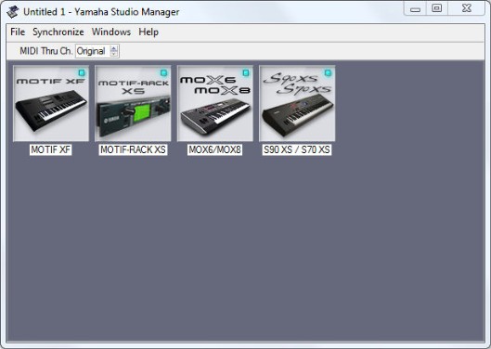This screenshot has width=491, height=349.
Task: Toggle the cyan indicator on MOTIF XF
Action: [82, 73]
